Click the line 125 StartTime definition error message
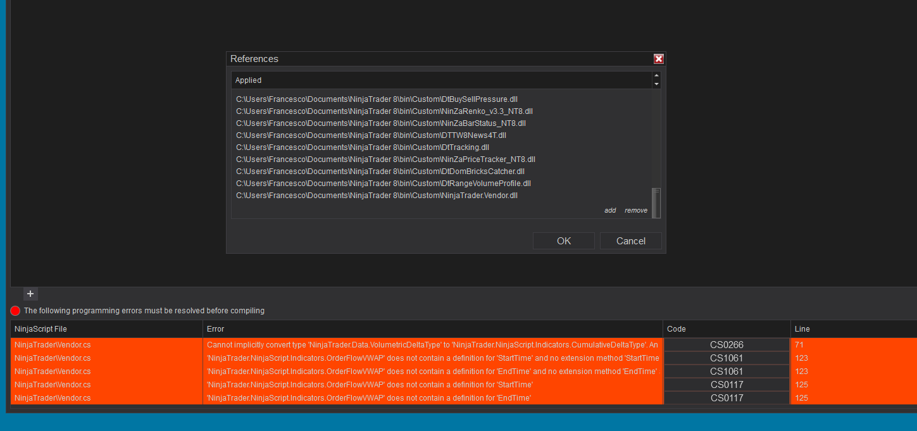 point(433,385)
